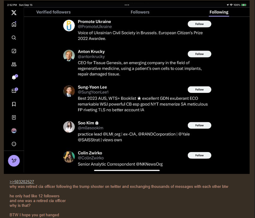The width and height of the screenshot is (255, 218).
Task: Open Promote Ukraine profile picture
Action: click(69, 25)
